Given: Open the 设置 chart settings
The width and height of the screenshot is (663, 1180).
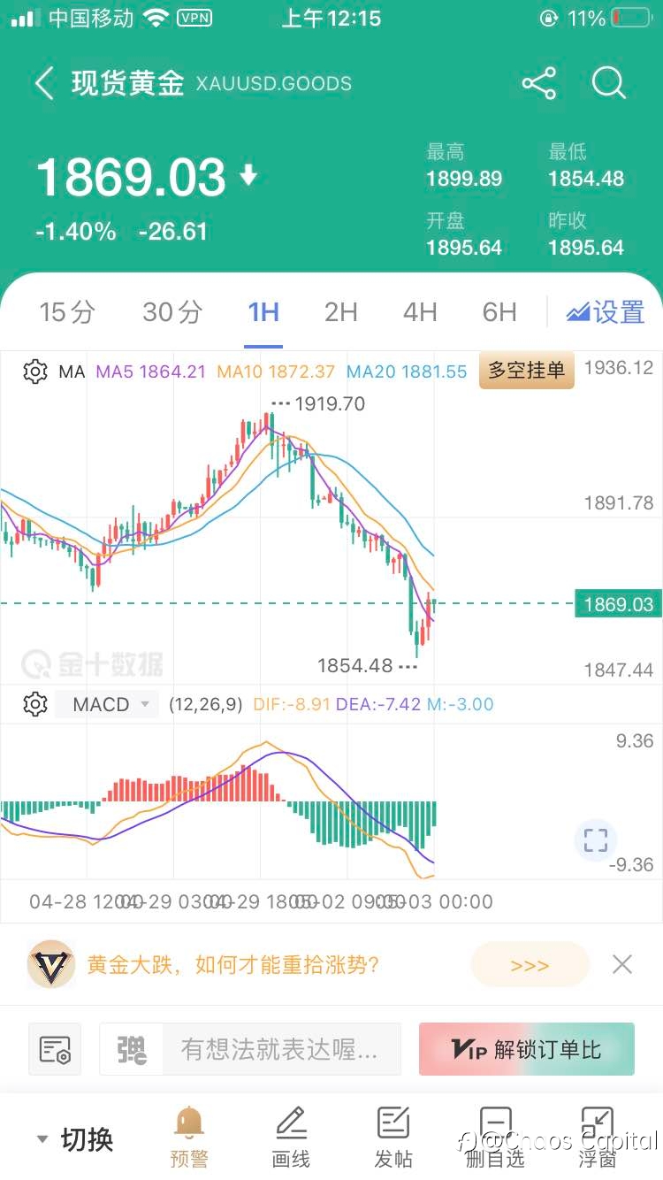Looking at the screenshot, I should click(606, 311).
